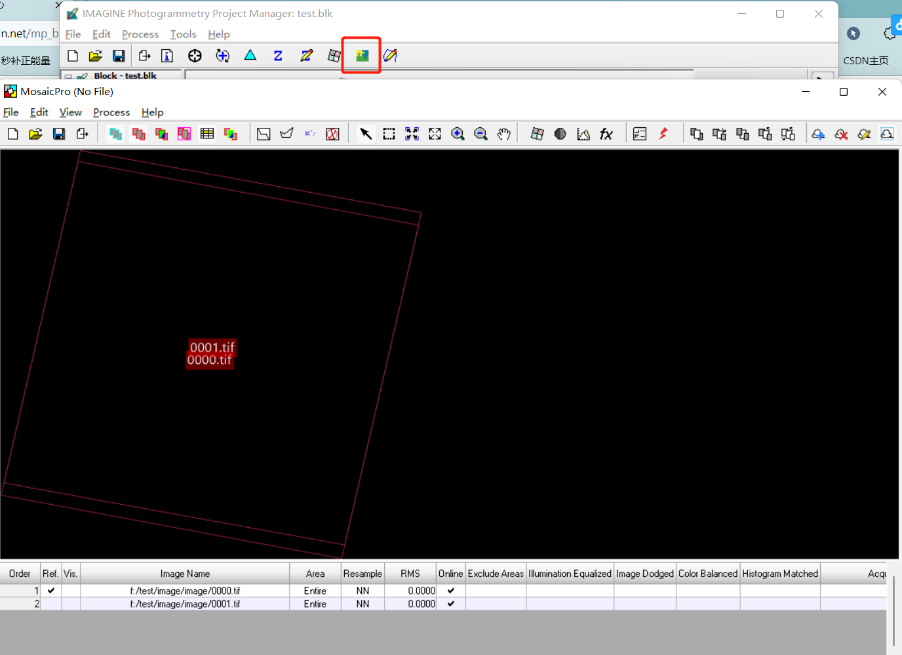The image size is (902, 655).
Task: Select the dashed box selection tool
Action: [x=389, y=134]
